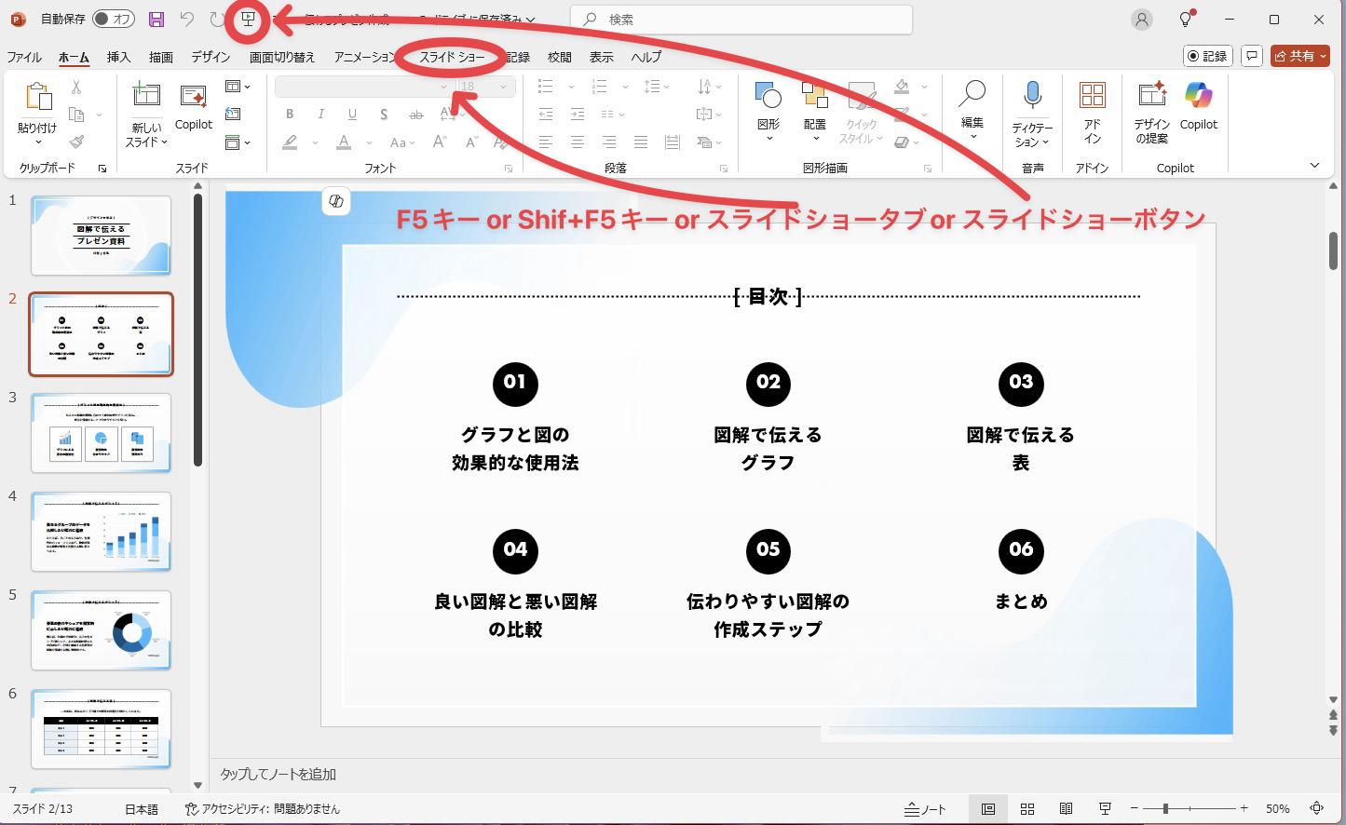Click the zoom percentage 50%
The image size is (1346, 825).
coord(1278,809)
